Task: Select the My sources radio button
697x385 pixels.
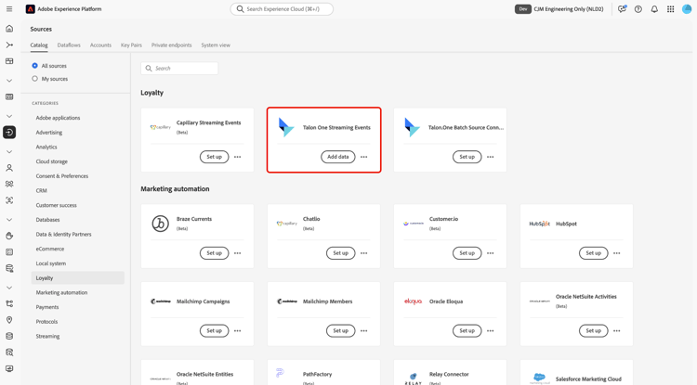Action: pos(34,79)
